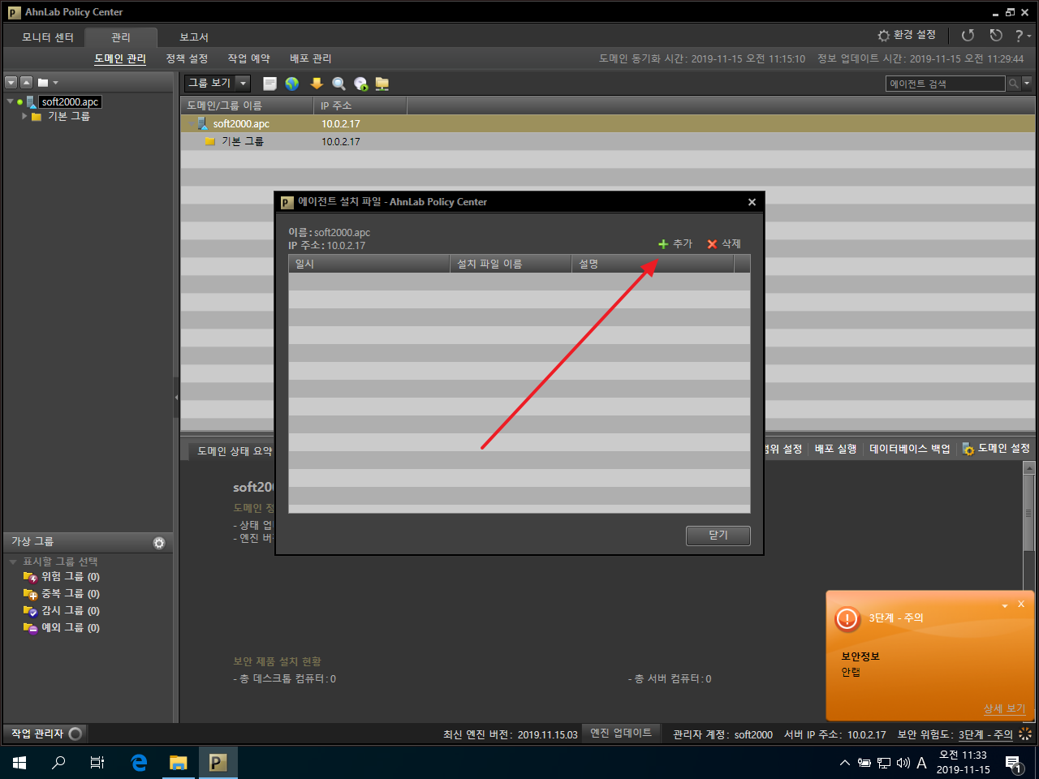This screenshot has width=1039, height=779.
Task: Click the red X 삭제 (Delete) button
Action: pyautogui.click(x=723, y=243)
